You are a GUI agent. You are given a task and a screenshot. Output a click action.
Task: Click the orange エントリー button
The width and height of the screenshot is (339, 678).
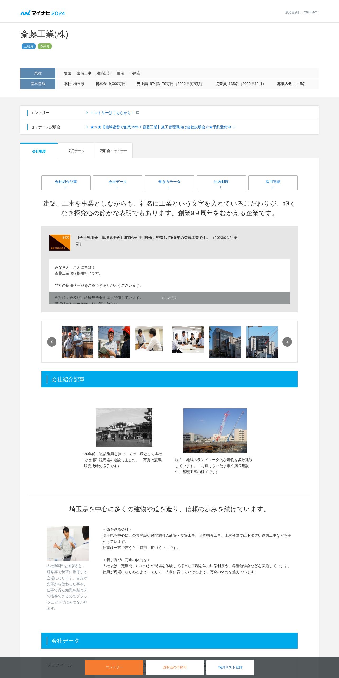pyautogui.click(x=114, y=667)
